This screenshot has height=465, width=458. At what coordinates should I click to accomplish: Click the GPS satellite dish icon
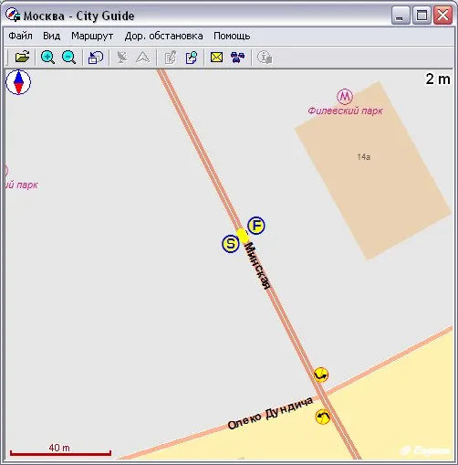point(122,57)
